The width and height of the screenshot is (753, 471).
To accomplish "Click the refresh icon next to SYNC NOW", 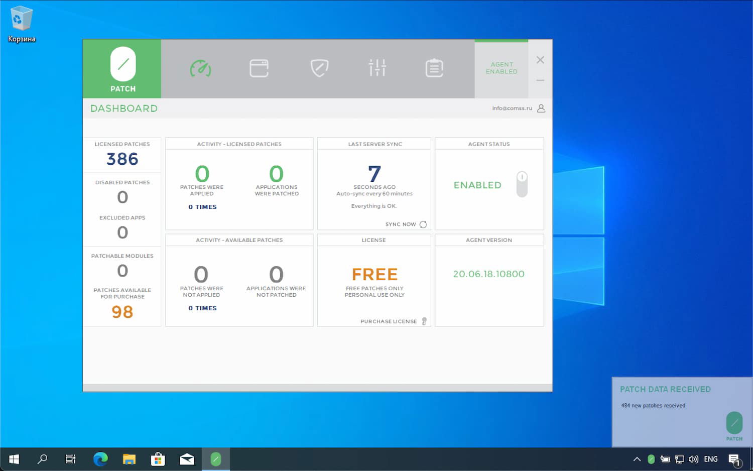I will coord(423,224).
